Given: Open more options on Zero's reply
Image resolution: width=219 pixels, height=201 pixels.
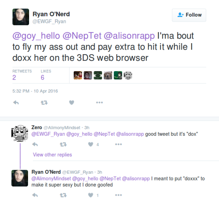Looking at the screenshot, I should [118, 144].
